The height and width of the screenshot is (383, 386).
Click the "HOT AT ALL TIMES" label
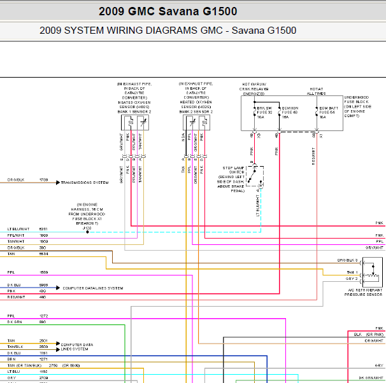317,91
